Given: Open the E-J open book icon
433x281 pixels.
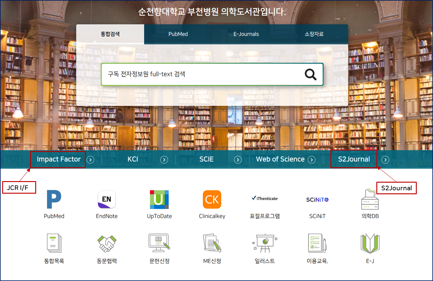Looking at the screenshot, I should point(370,243).
